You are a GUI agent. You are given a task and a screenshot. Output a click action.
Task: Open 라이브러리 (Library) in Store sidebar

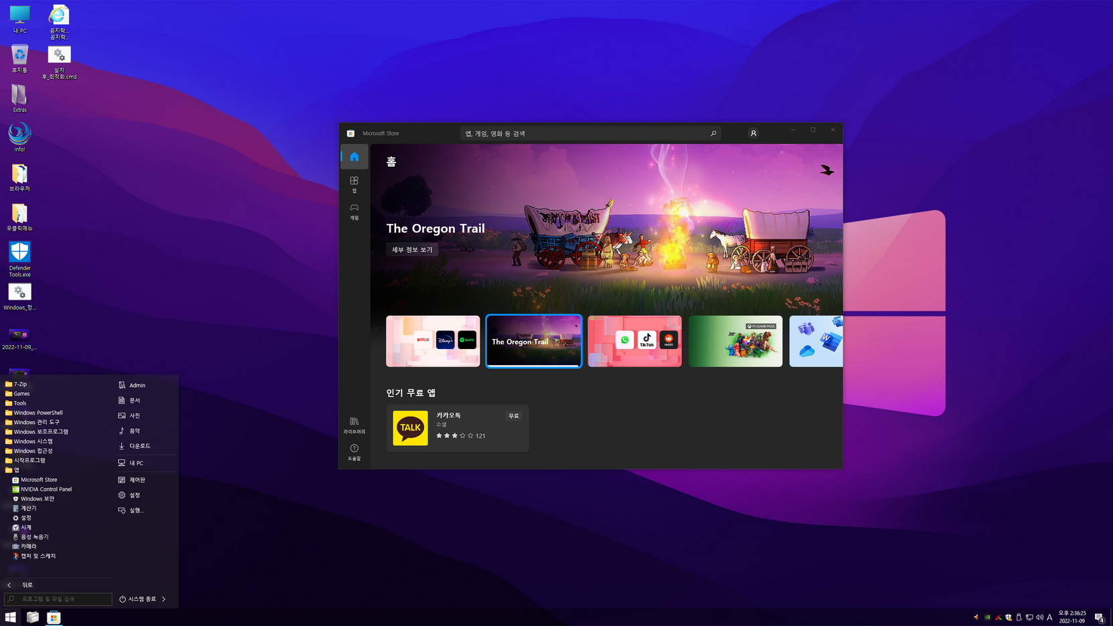[x=354, y=425]
